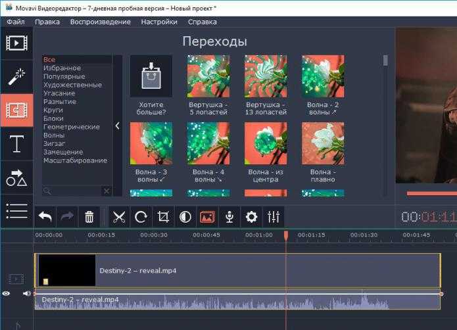Viewport: 457px width, 330px height.
Task: Click the Undo arrow button
Action: click(45, 217)
